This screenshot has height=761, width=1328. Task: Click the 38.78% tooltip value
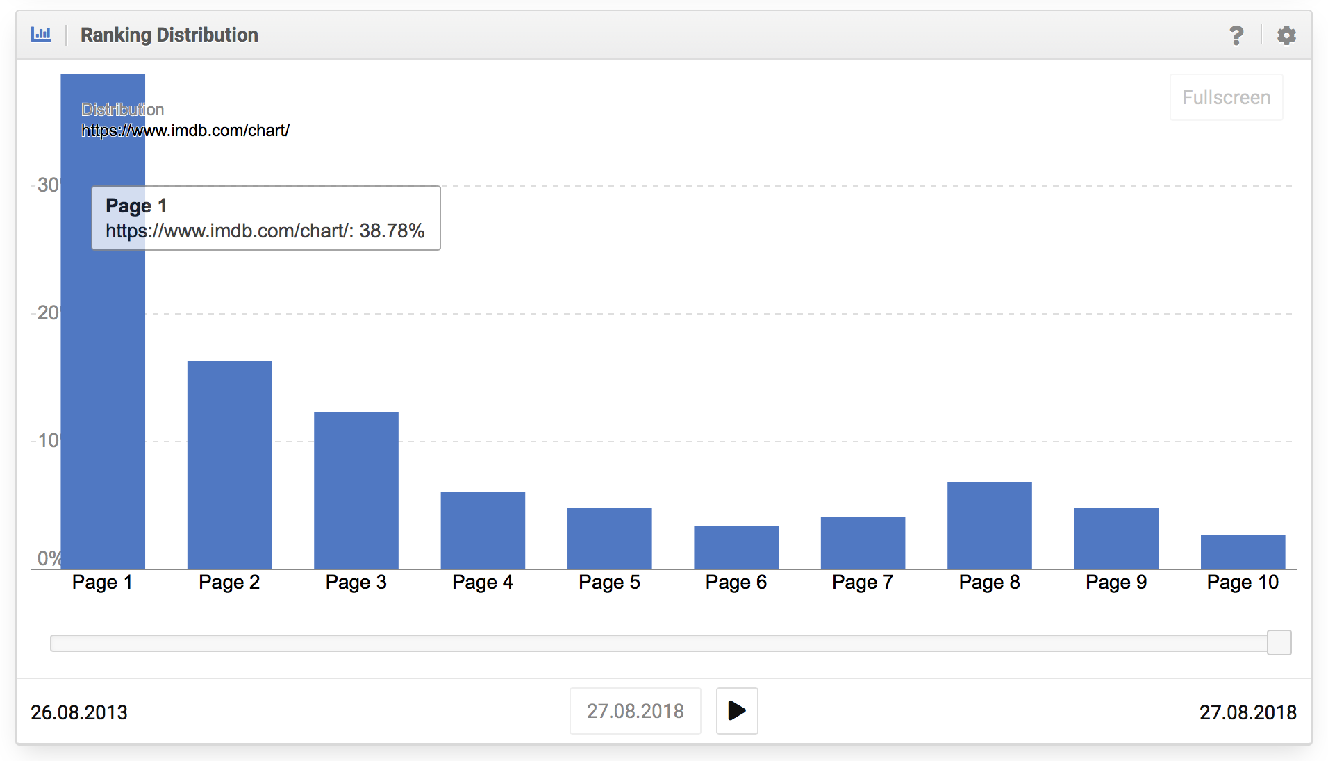tap(392, 231)
